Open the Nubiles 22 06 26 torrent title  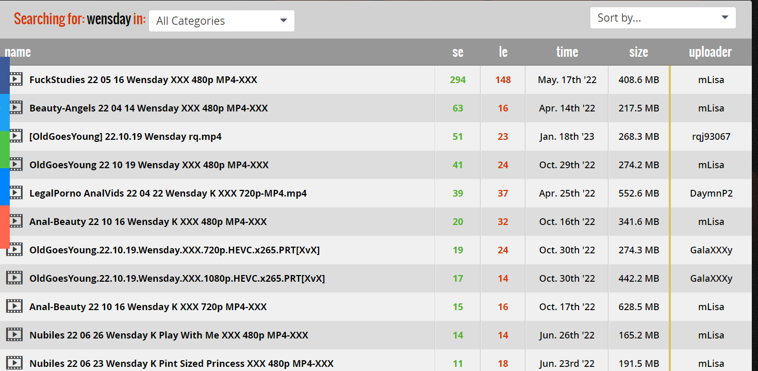[169, 335]
